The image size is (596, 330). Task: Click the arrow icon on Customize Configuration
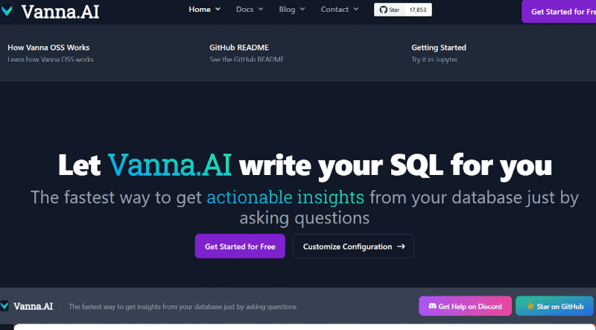401,247
